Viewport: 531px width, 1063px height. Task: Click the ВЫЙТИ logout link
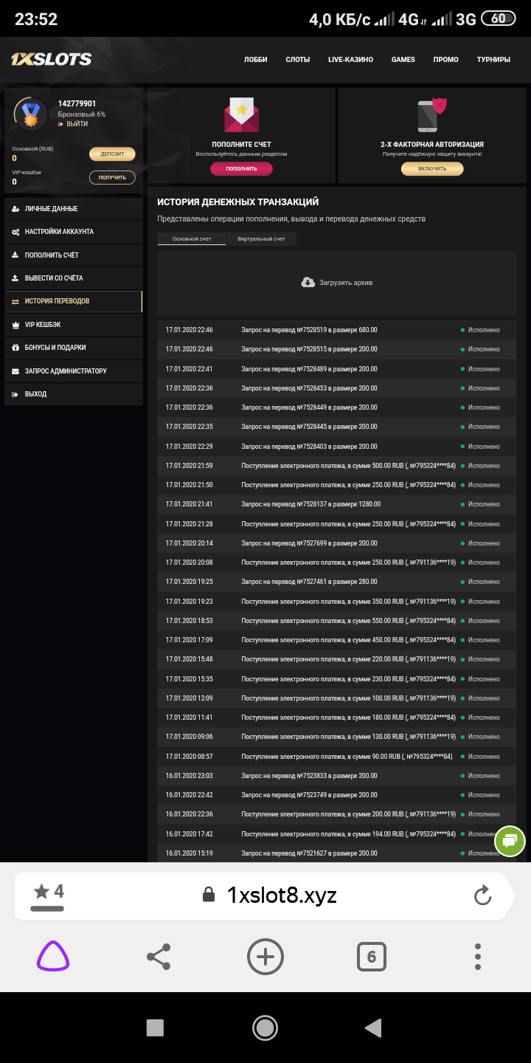77,124
